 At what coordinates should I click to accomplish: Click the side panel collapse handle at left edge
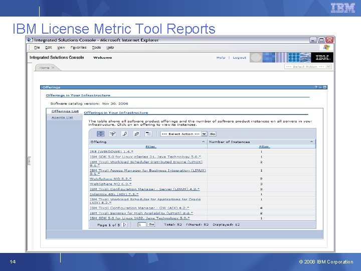pos(29,161)
